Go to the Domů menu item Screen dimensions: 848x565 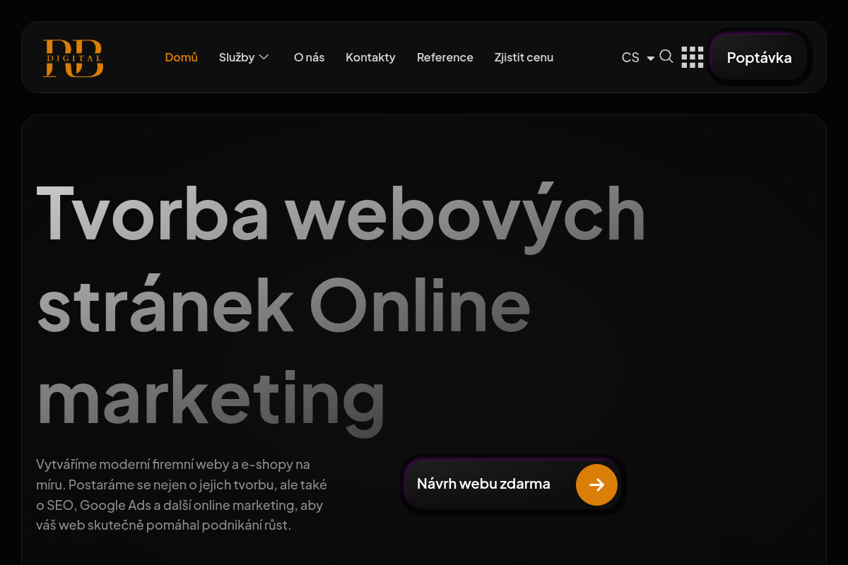[x=182, y=57]
